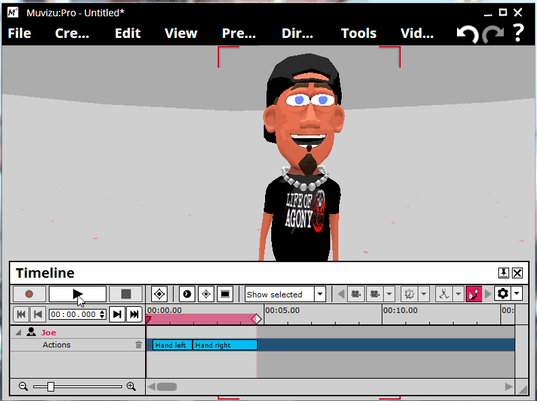Click the explosion effects icon
The height and width of the screenshot is (401, 537).
point(410,294)
